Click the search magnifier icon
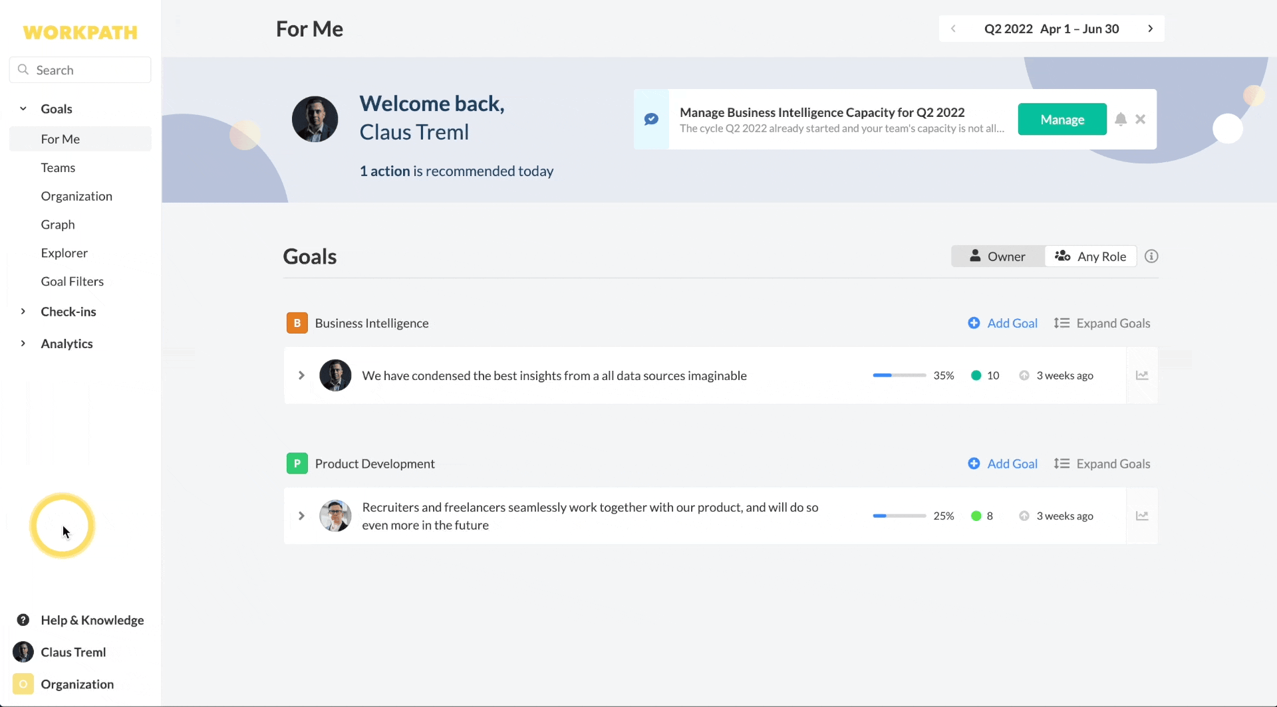Viewport: 1277px width, 707px height. point(23,70)
